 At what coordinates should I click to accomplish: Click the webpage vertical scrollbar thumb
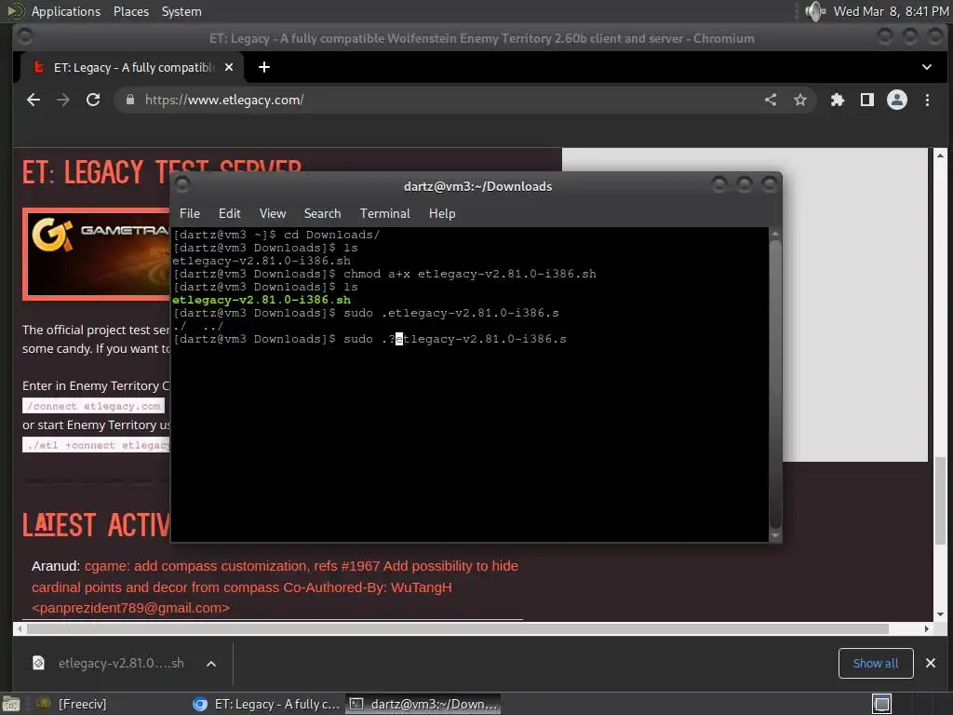point(940,499)
